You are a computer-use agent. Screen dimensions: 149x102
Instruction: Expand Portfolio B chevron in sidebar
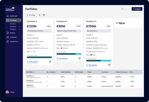(20, 27)
